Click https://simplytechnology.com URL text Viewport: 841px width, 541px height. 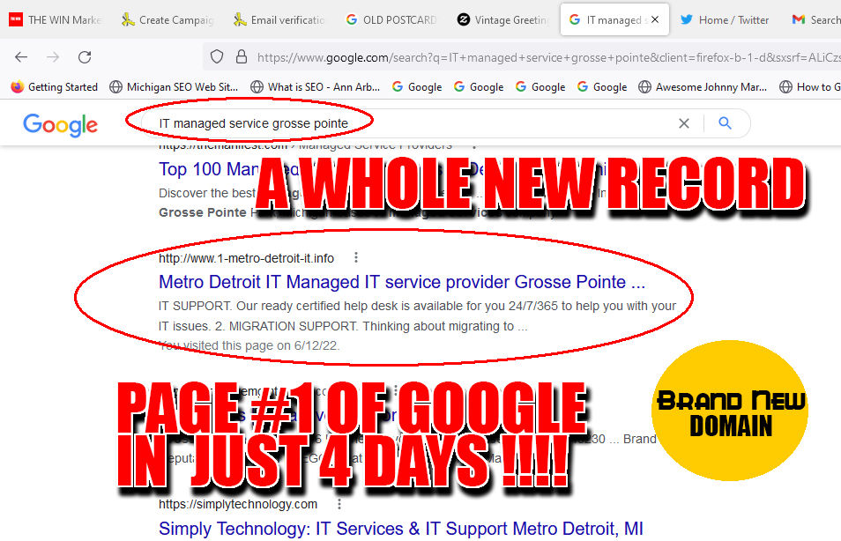[238, 505]
